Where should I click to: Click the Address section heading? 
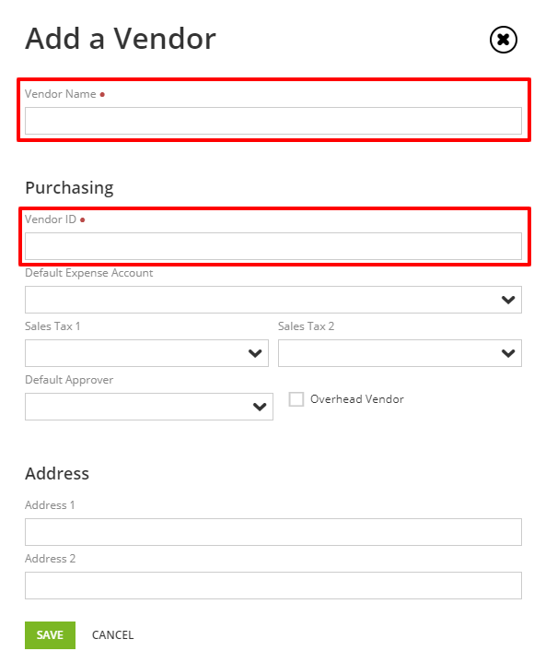57,474
